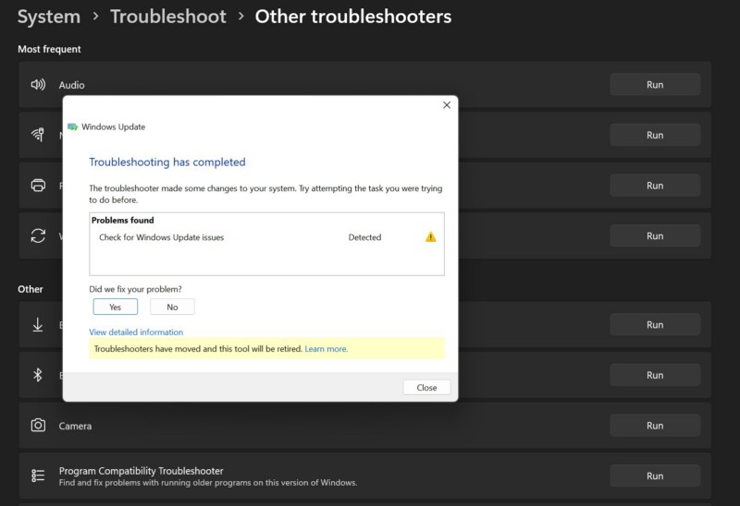740x506 pixels.
Task: Click the Audio speaker icon
Action: pos(38,85)
